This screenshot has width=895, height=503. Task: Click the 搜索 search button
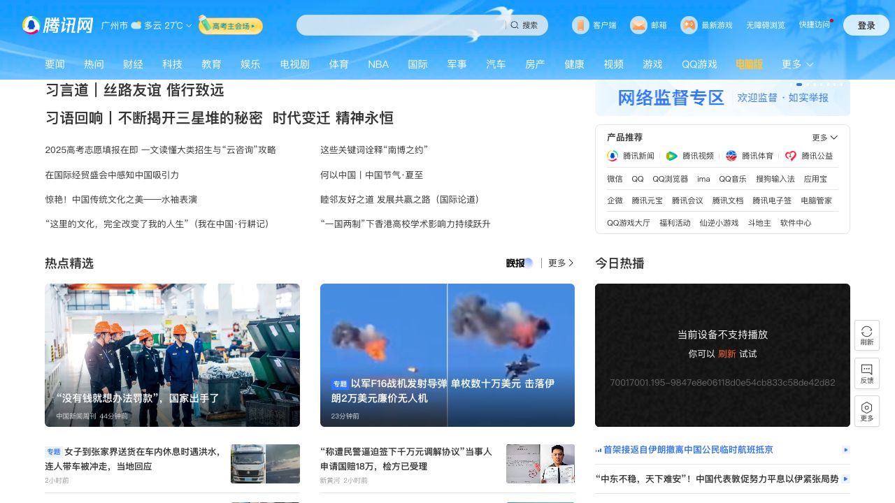coord(524,25)
